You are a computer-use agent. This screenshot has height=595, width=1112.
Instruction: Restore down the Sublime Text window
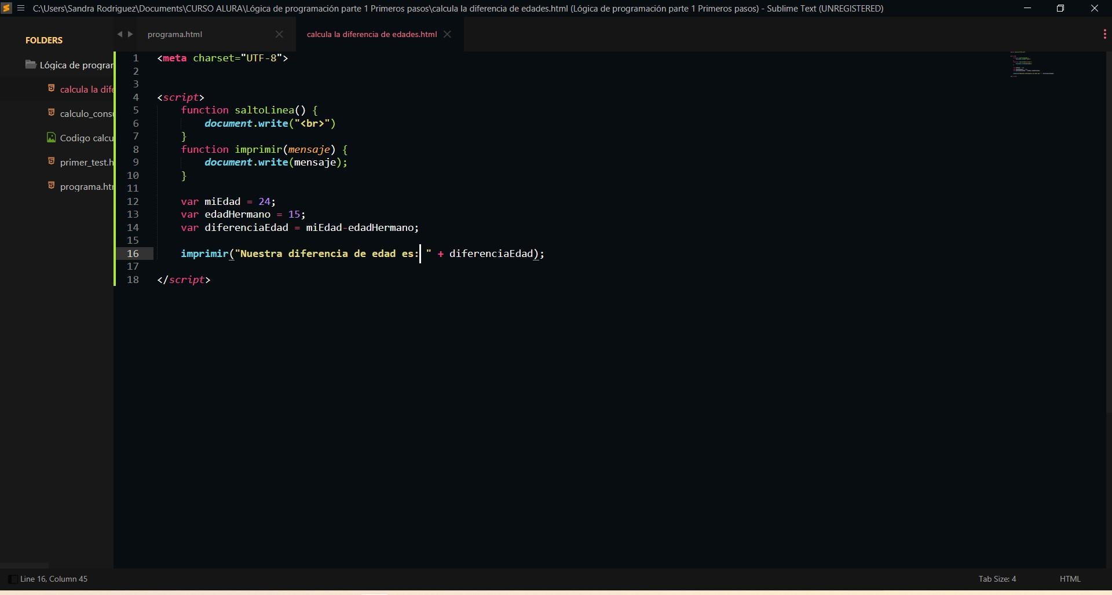tap(1060, 8)
